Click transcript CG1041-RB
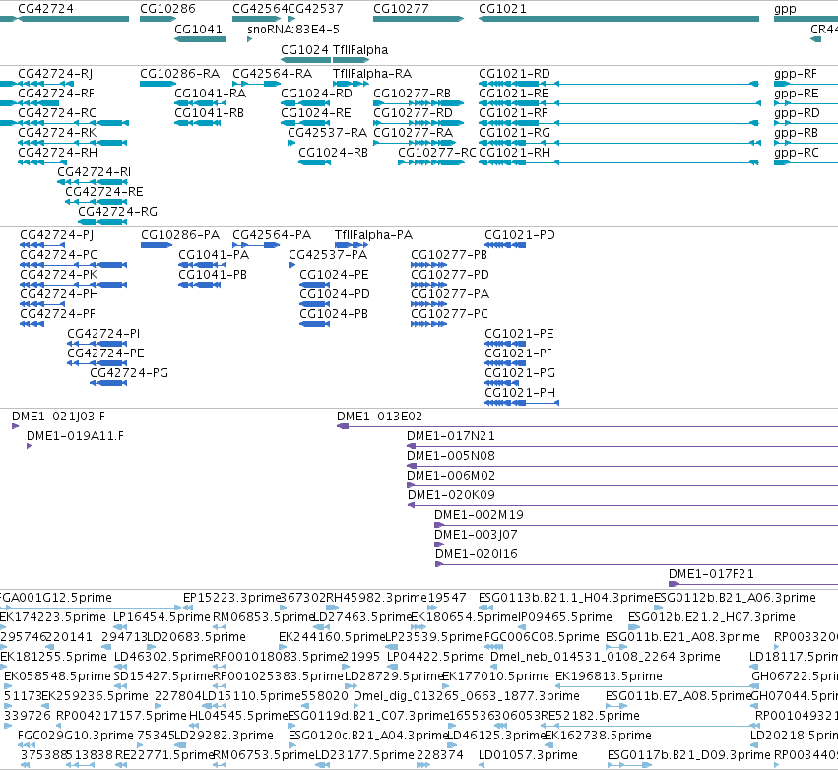Viewport: 838px width, 770px height. pos(210,113)
